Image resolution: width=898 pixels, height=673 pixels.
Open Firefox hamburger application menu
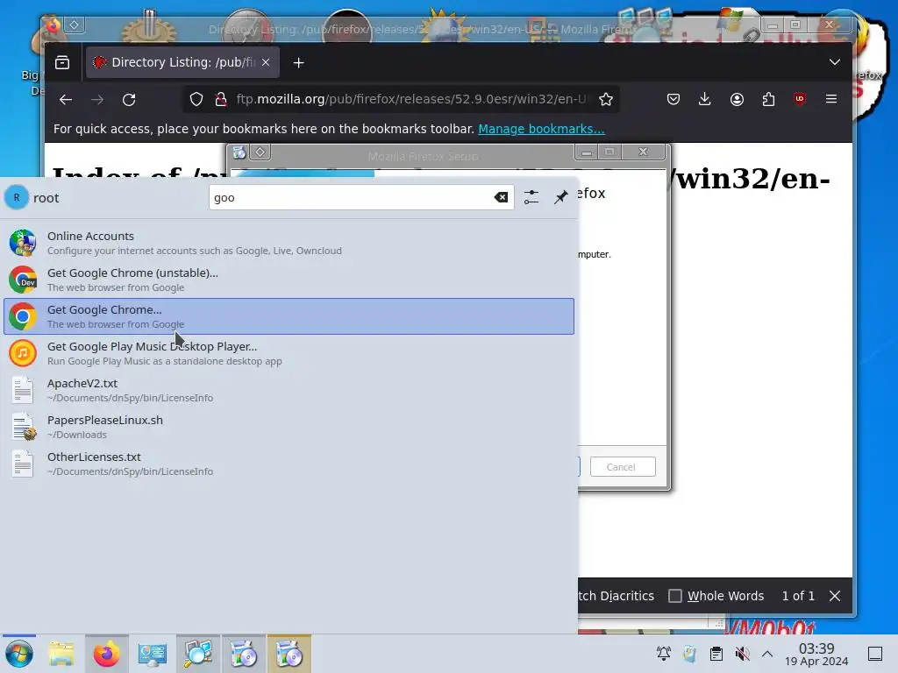(x=831, y=99)
